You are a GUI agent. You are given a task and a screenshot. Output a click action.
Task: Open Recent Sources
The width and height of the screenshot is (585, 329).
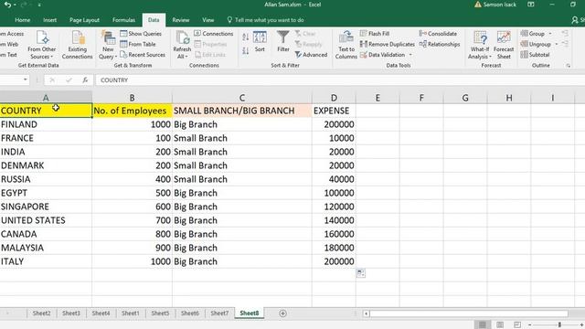coord(143,55)
